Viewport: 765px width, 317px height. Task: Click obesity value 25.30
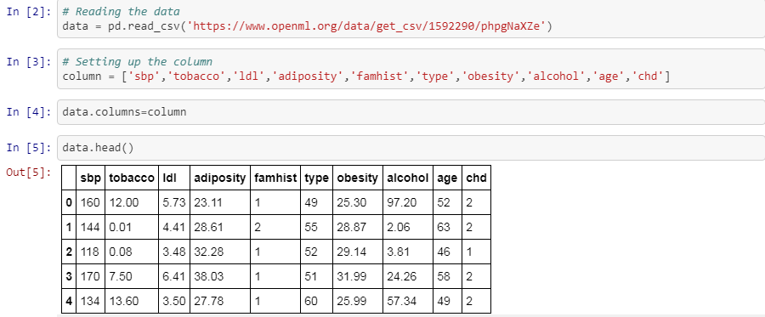(352, 202)
